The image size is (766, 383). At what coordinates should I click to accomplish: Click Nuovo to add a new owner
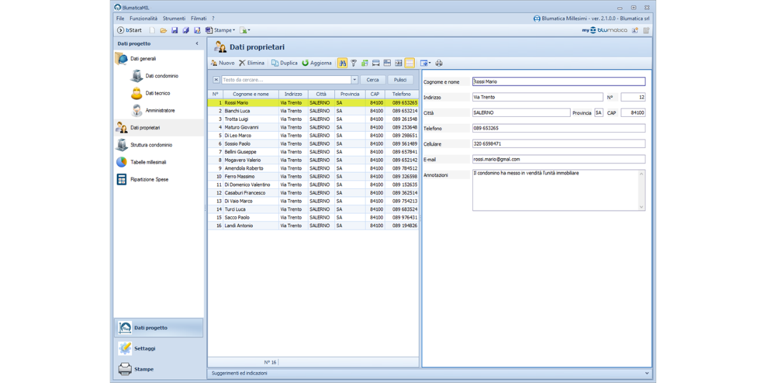pos(223,63)
